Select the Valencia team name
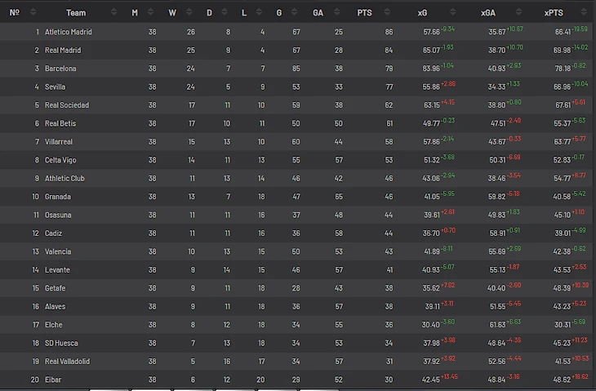The width and height of the screenshot is (596, 391). pyautogui.click(x=58, y=251)
